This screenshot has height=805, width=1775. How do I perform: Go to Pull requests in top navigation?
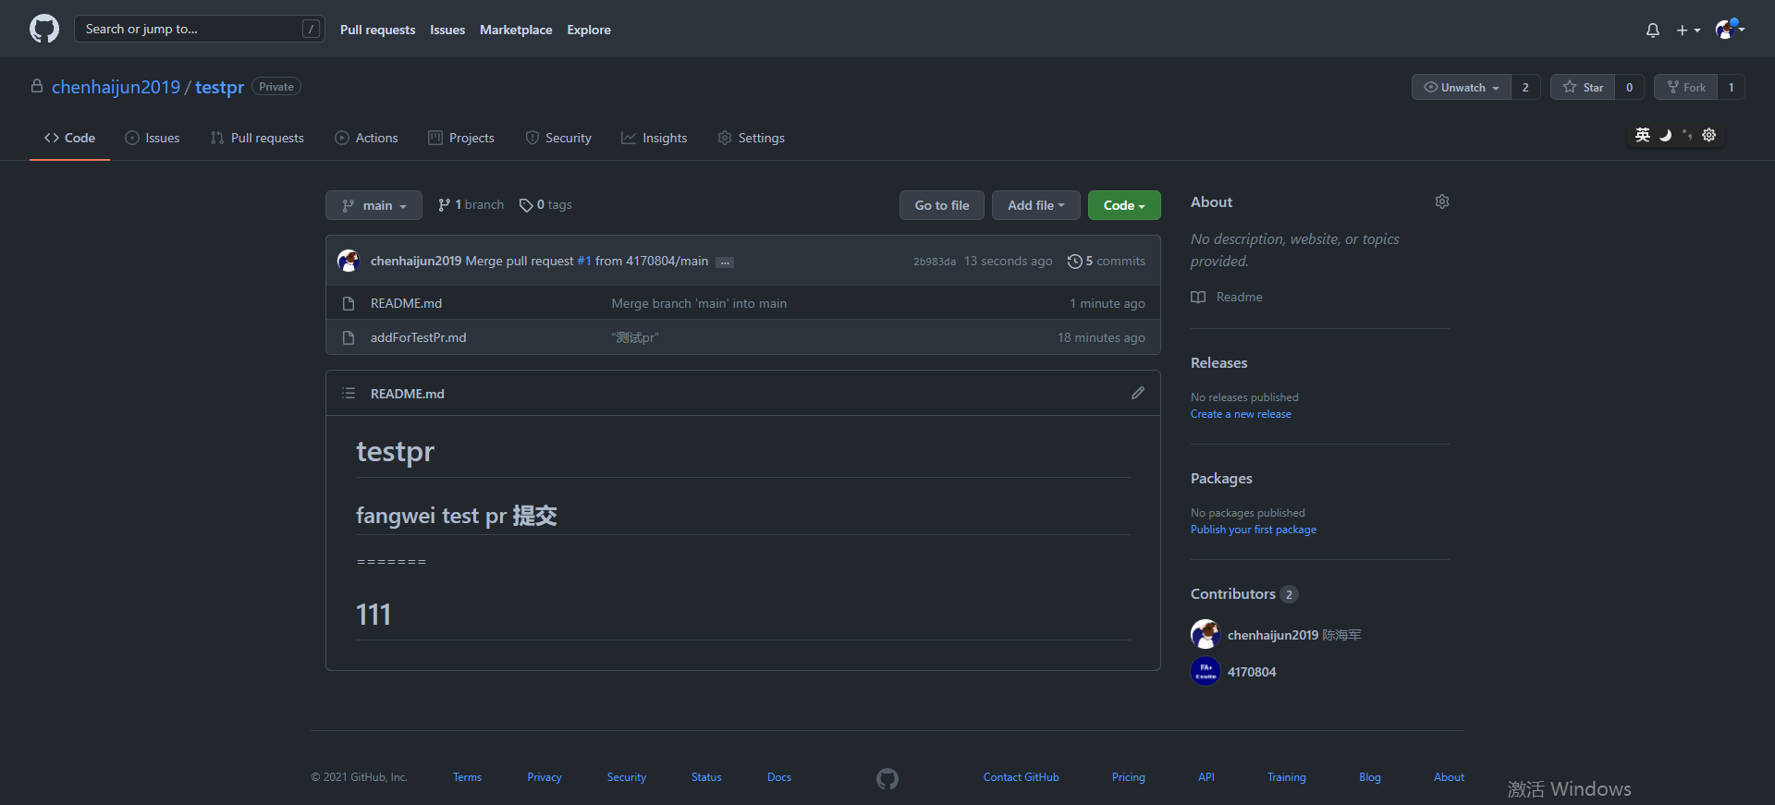(377, 30)
